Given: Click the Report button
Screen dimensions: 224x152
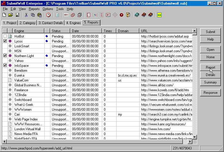Looking at the screenshot, I should [x=210, y=67].
